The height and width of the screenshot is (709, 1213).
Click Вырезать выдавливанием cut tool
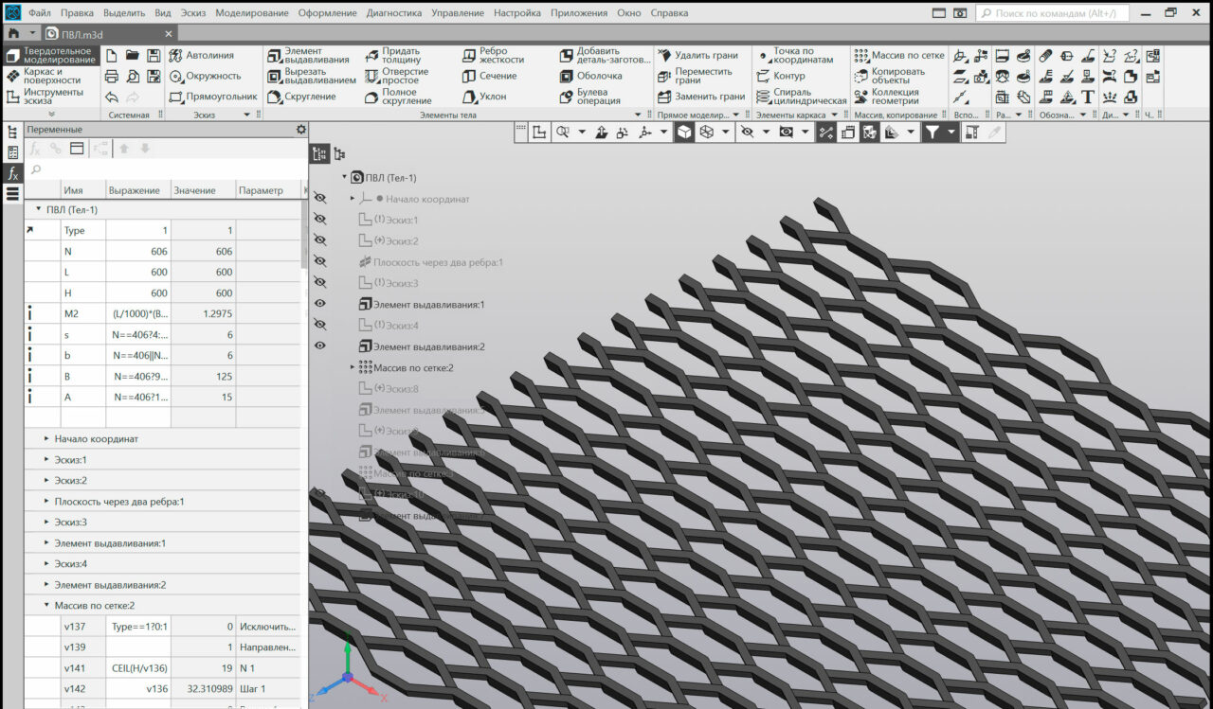tap(311, 76)
